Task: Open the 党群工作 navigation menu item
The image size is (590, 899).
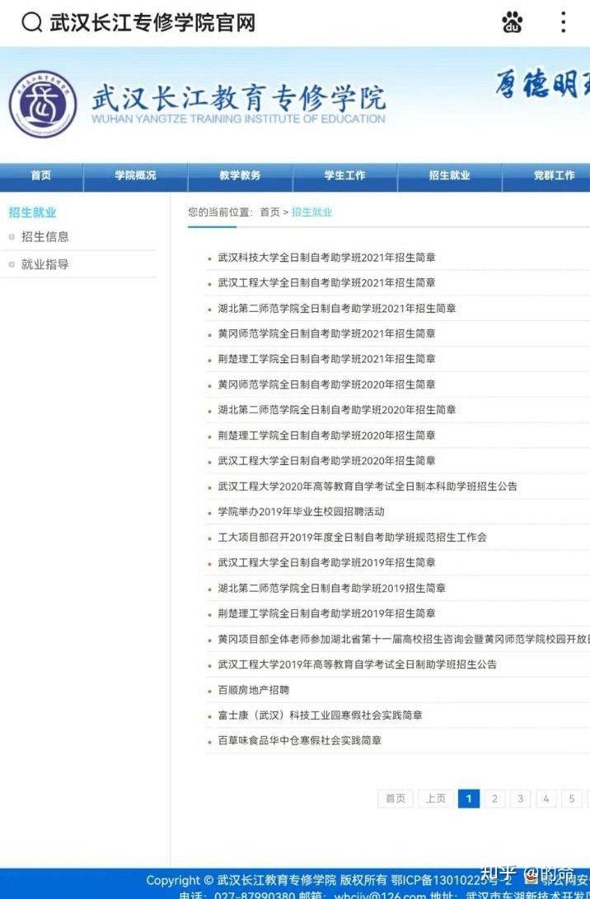Action: pos(554,175)
